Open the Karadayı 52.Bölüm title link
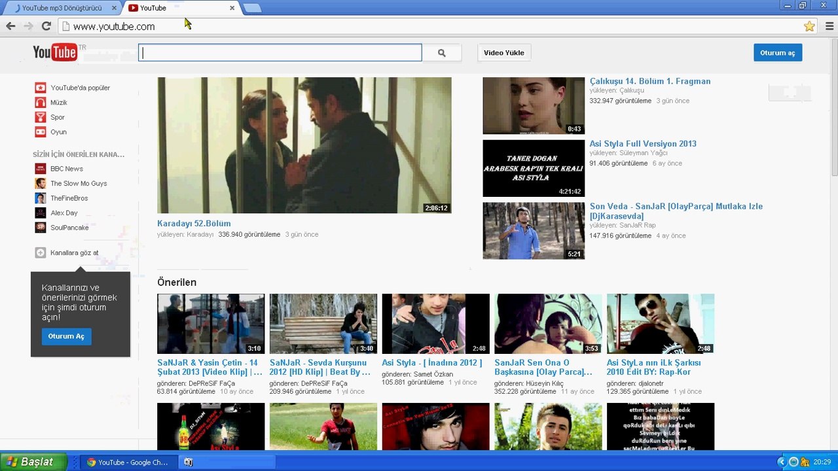Screen dimensions: 838x471 coord(194,224)
